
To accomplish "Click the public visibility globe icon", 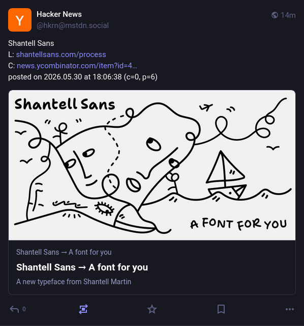I will pyautogui.click(x=275, y=15).
